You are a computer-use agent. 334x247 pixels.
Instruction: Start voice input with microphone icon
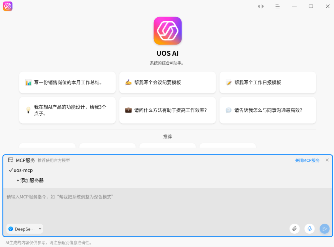coord(310,229)
